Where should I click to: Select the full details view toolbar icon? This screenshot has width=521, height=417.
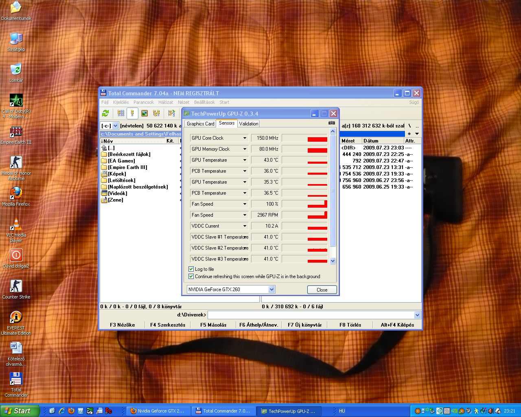[132, 113]
